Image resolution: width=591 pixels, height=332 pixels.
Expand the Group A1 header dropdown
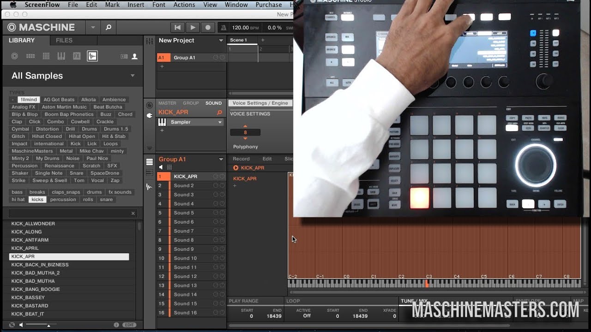[x=221, y=159]
